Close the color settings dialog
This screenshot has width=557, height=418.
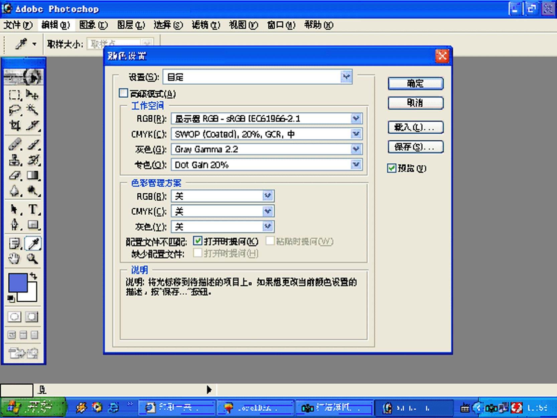click(442, 56)
